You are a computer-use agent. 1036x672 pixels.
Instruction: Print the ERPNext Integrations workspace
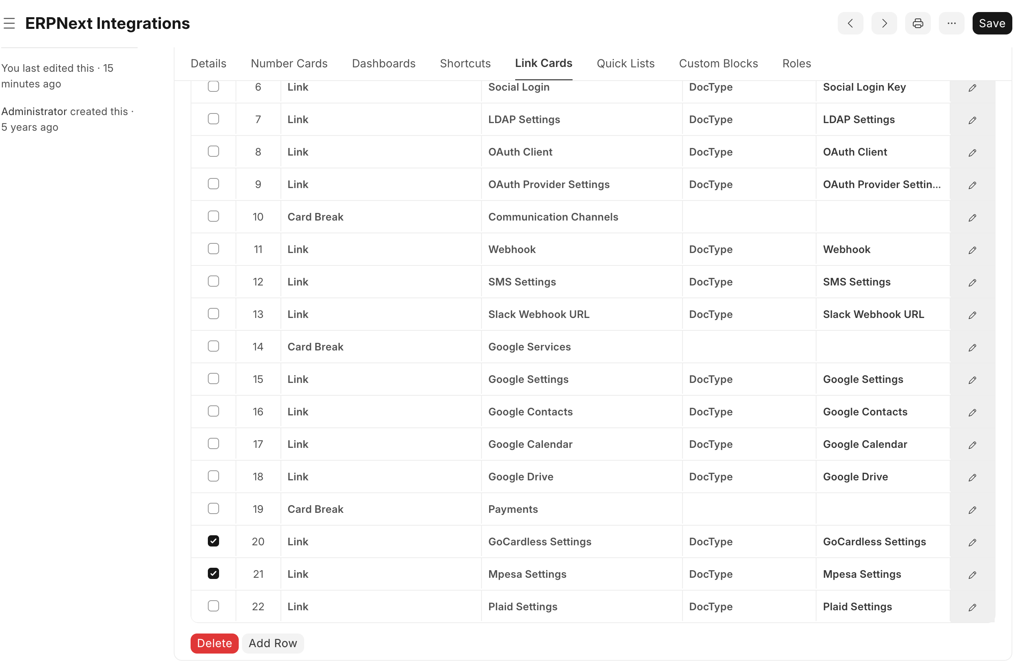(918, 23)
